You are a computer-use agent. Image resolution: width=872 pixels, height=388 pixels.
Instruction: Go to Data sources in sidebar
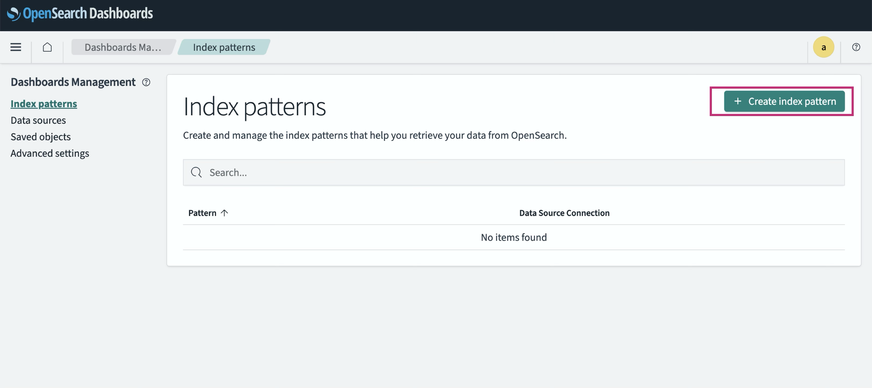pos(38,120)
